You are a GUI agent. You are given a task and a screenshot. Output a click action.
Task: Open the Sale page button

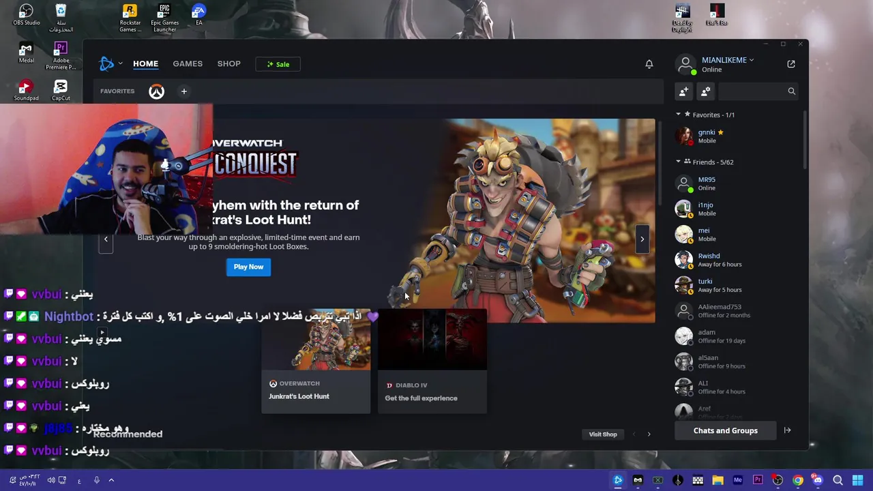[x=278, y=64]
